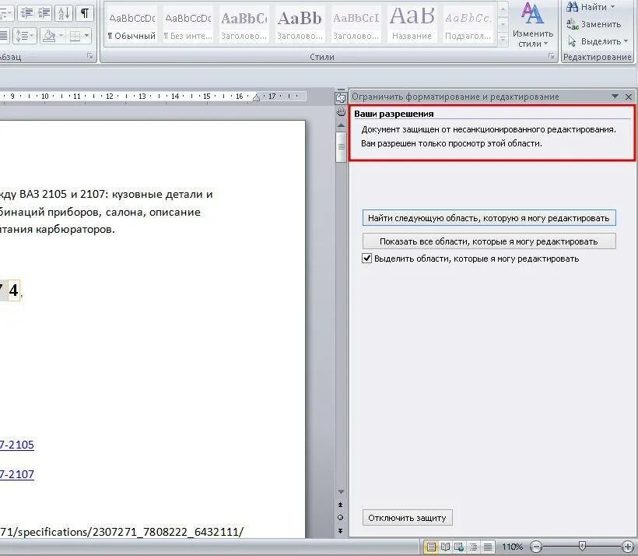Click the borders icon
The height and width of the screenshot is (556, 638).
pos(75,36)
